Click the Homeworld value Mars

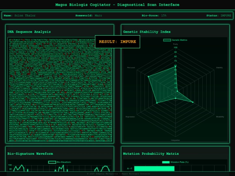point(98,16)
